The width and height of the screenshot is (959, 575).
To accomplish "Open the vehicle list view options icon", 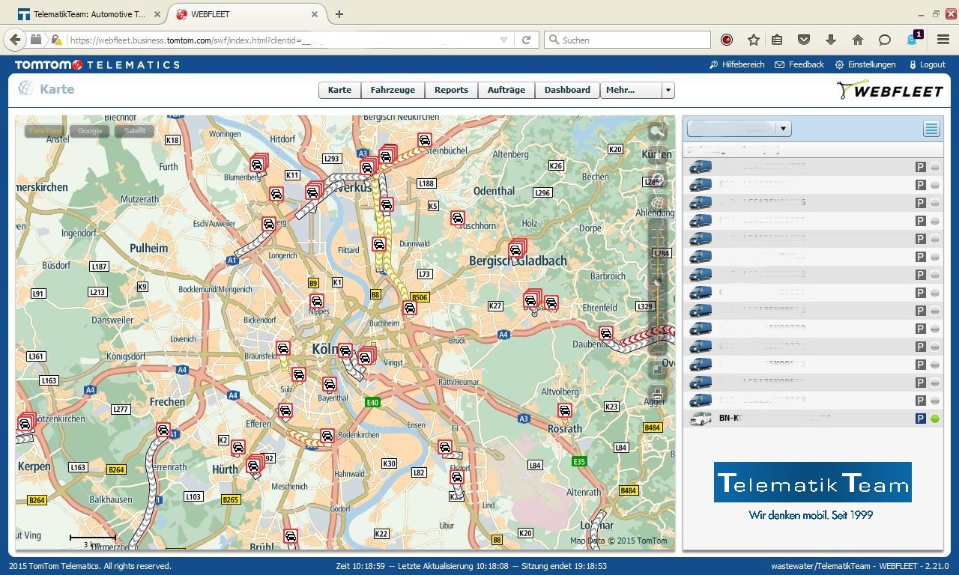I will tap(931, 129).
